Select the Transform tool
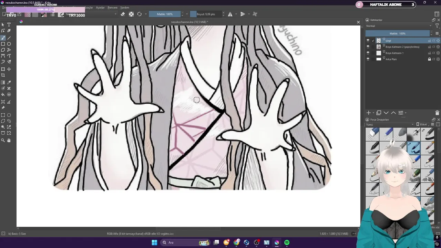 (3, 69)
